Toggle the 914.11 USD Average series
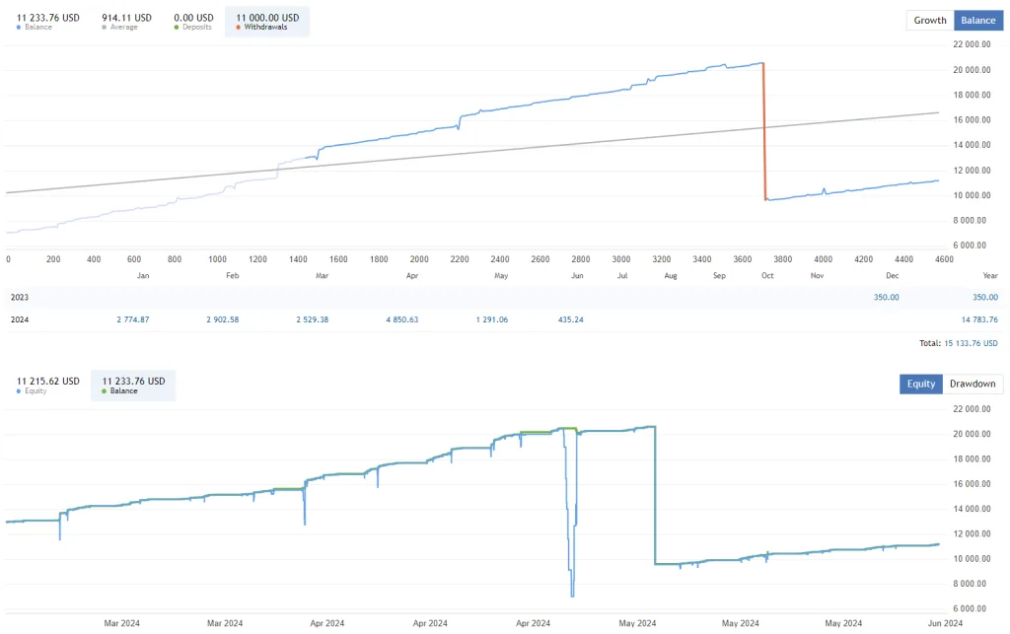The width and height of the screenshot is (1010, 634). 126,18
